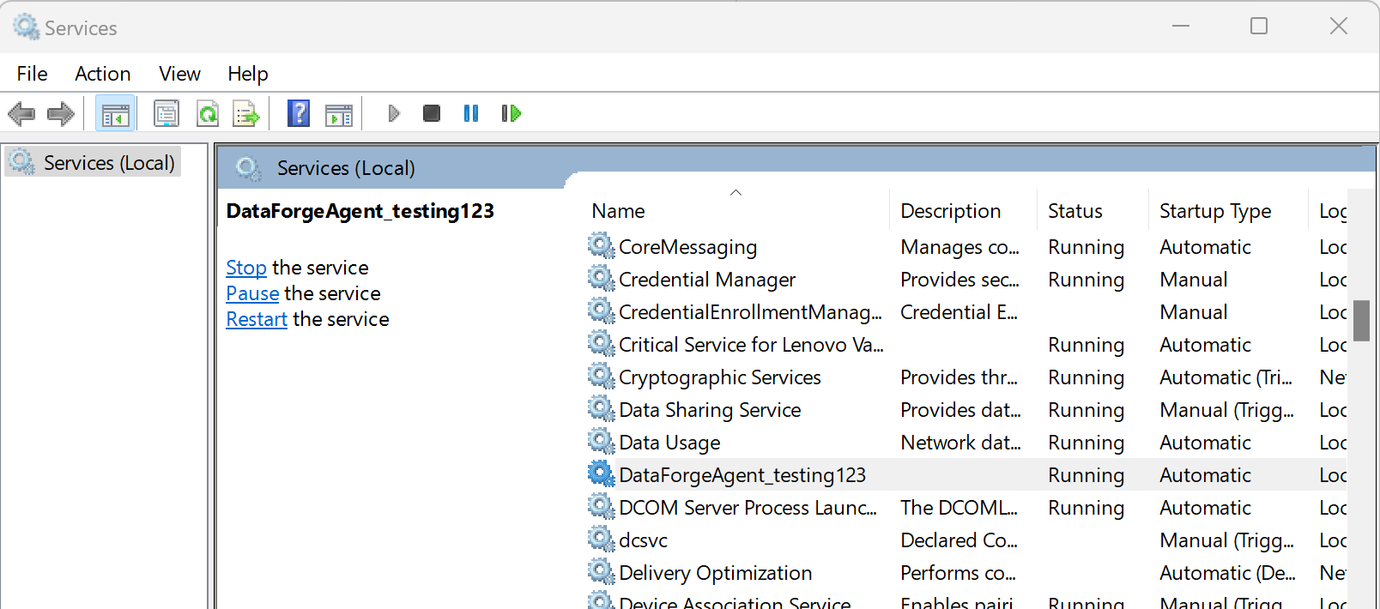Click gear icon beside Critical Service for Lenovo
The image size is (1380, 609).
[x=602, y=344]
